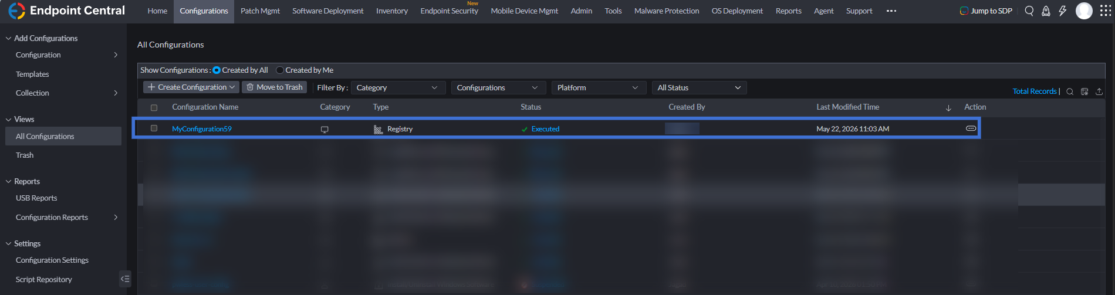Click the Created By column header
This screenshot has height=295, width=1115.
coord(687,107)
